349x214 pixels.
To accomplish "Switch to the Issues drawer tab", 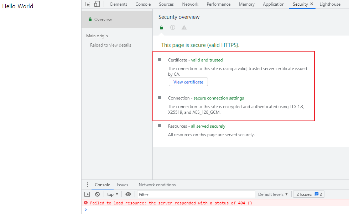I will click(123, 185).
